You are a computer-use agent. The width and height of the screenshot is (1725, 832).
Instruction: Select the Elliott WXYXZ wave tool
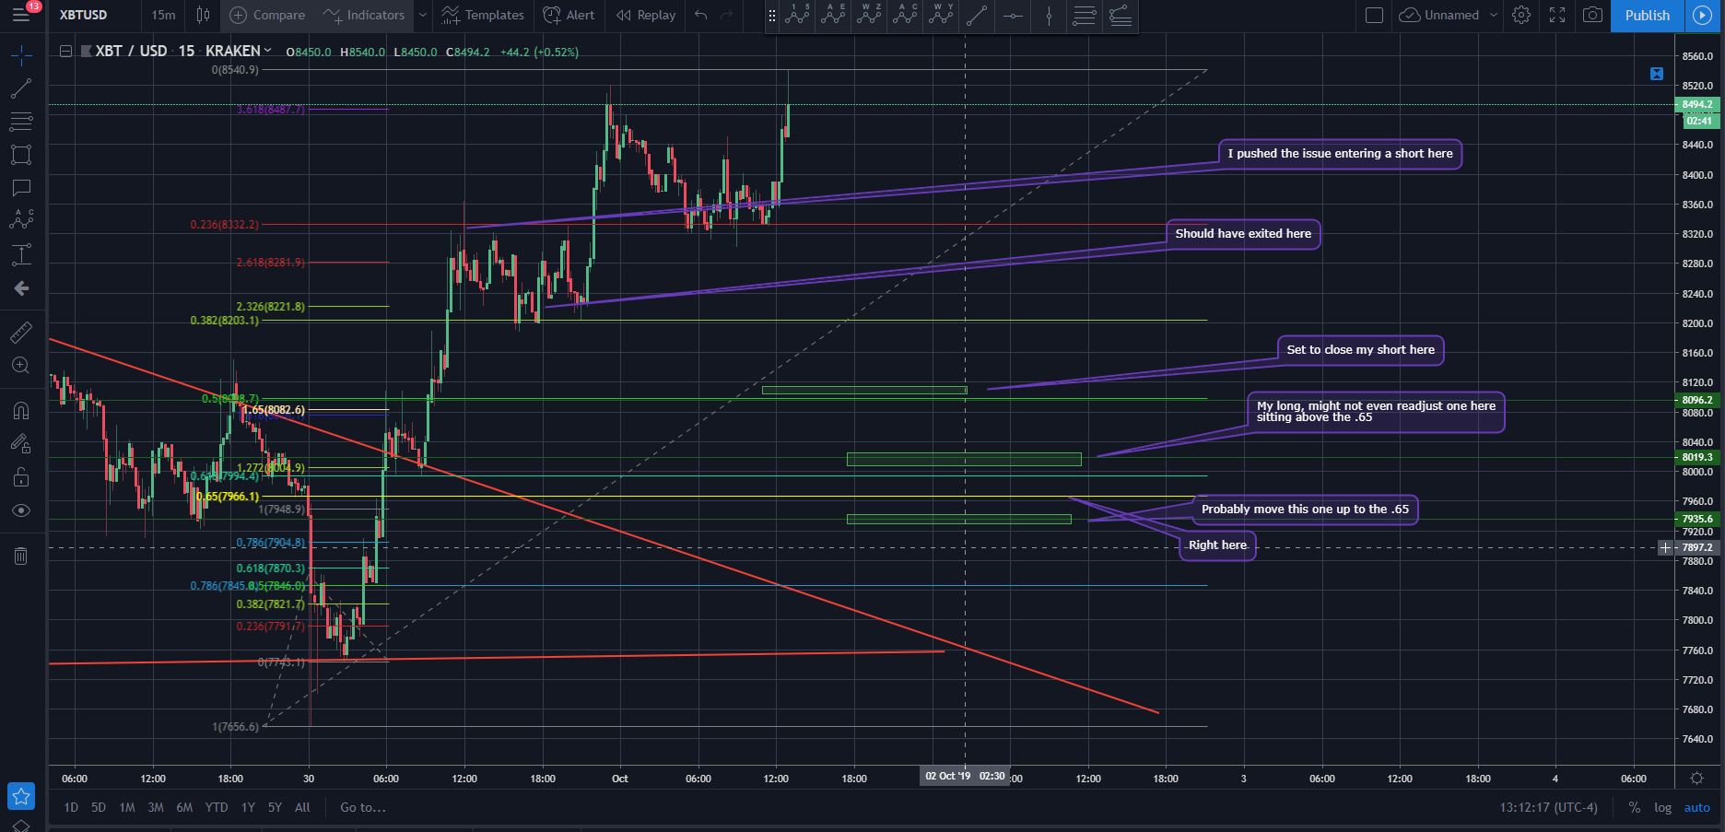point(869,15)
